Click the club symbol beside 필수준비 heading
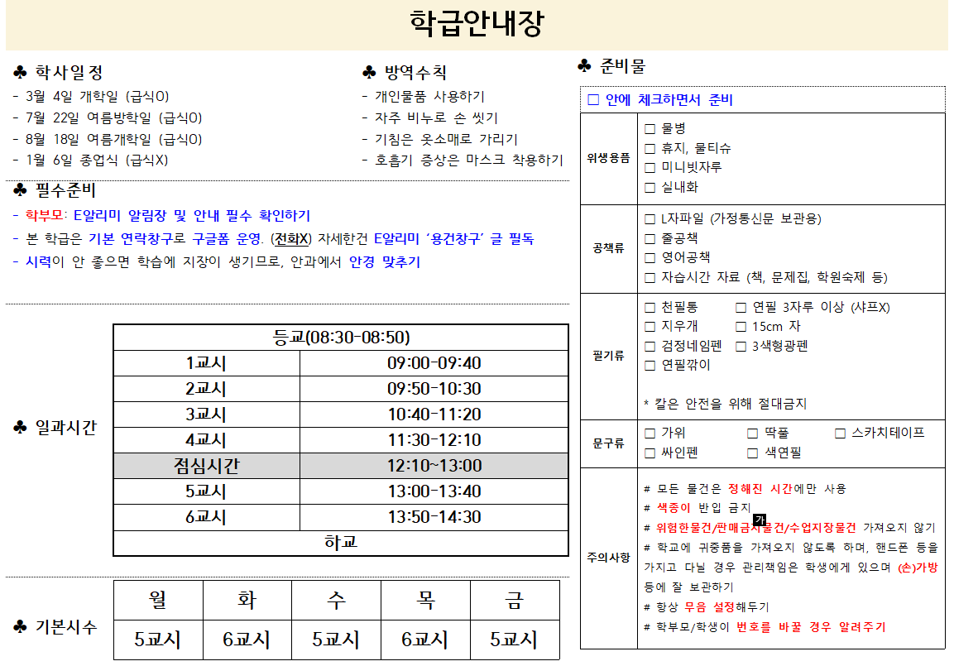The image size is (954, 666). (21, 190)
